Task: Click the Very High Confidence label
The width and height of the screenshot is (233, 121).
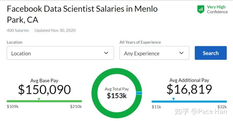Action: [217, 9]
